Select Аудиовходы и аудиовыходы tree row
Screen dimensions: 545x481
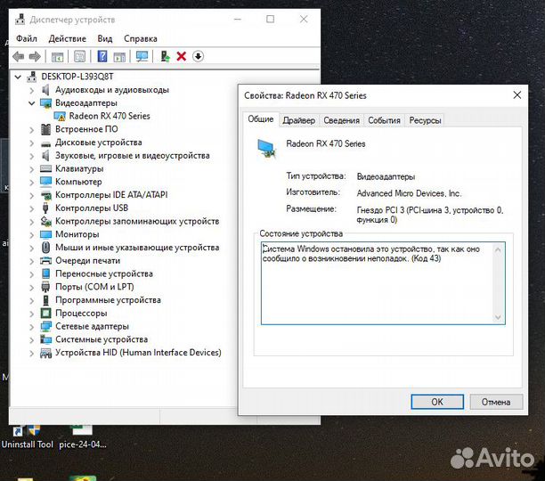tap(112, 90)
